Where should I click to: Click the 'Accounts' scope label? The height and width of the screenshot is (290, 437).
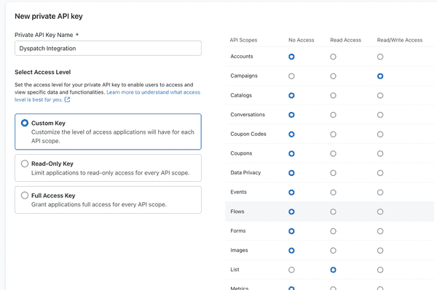click(242, 57)
